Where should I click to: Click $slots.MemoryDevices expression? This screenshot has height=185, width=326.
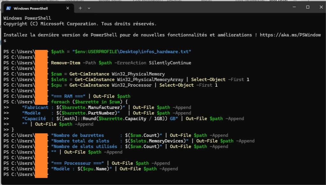click(157, 141)
